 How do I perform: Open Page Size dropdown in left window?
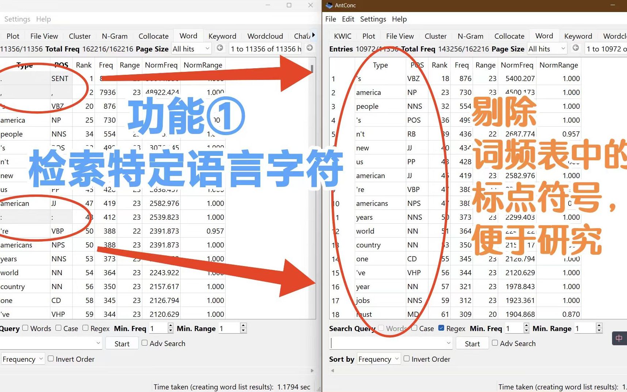point(191,49)
